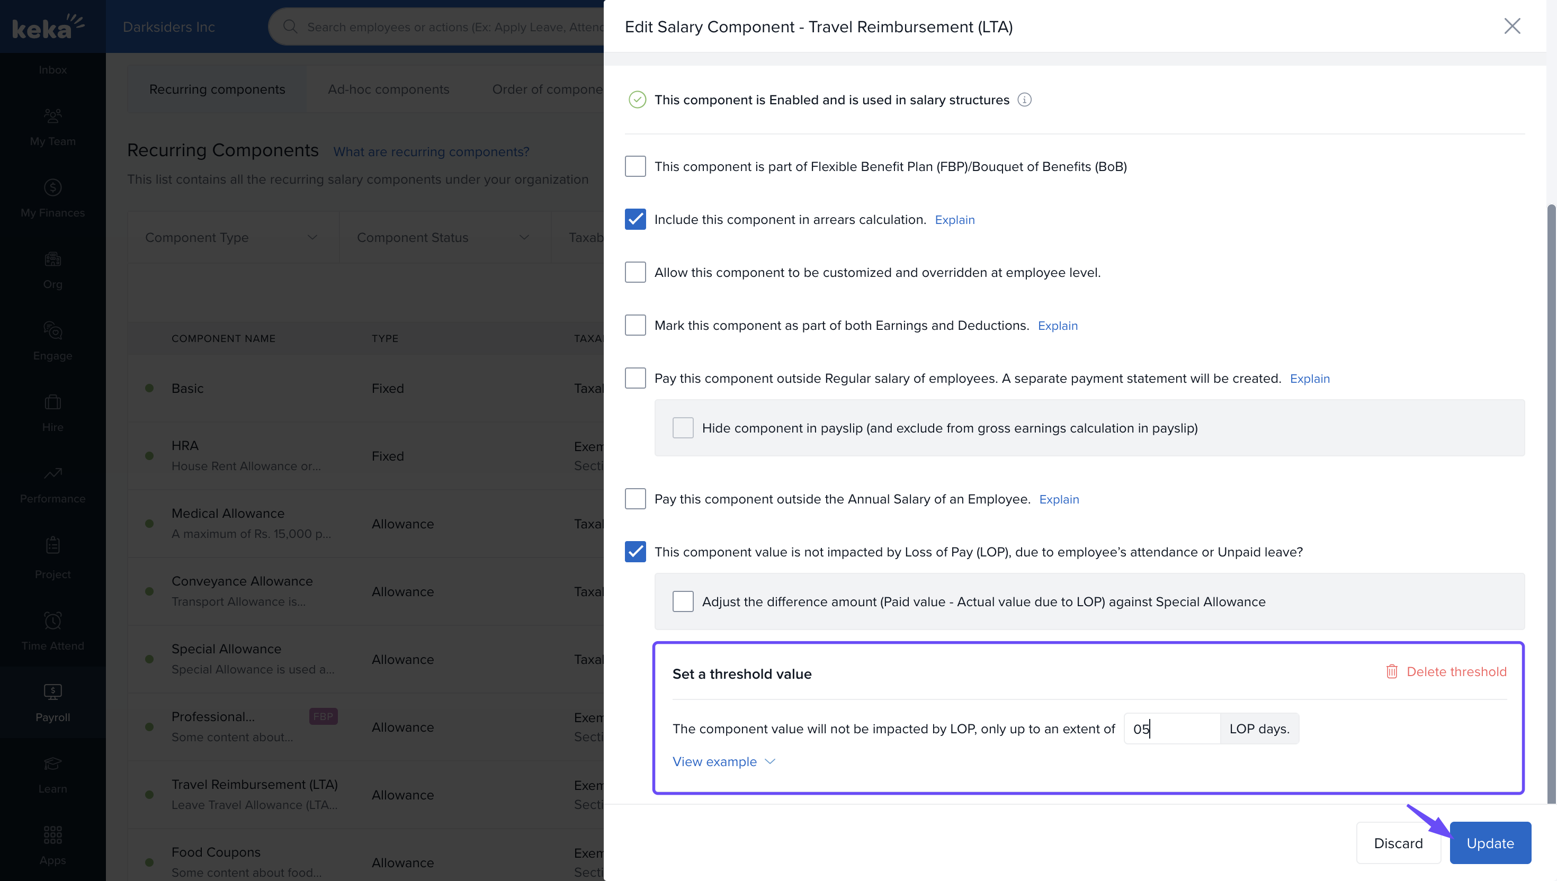
Task: Uncheck include in arrears calculation
Action: click(x=635, y=219)
